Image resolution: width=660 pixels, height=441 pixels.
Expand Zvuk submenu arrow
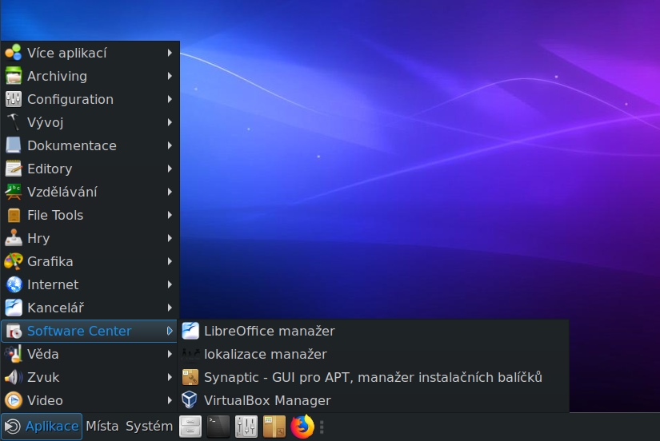[x=170, y=377]
